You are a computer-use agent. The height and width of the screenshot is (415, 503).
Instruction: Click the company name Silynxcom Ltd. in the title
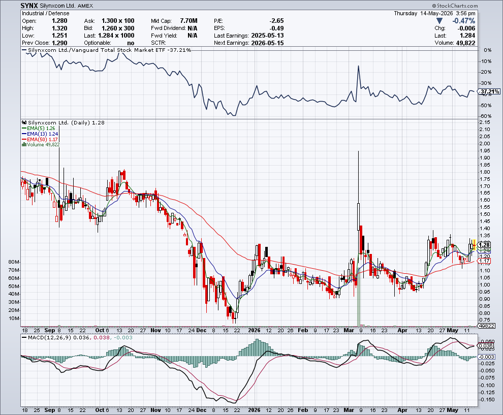58,6
